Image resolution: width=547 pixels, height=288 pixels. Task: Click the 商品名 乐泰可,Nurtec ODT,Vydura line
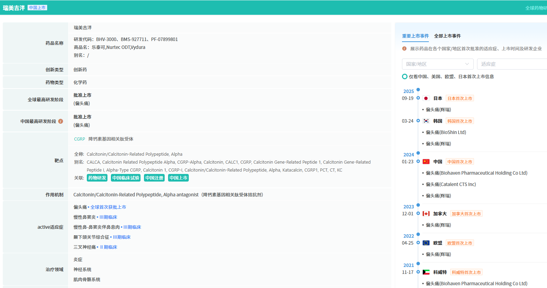click(110, 47)
